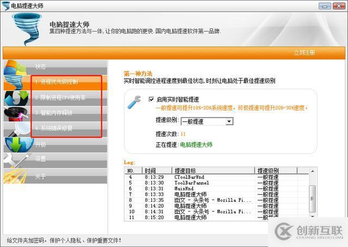
Task: Select log row at 8:14:31
Action: [x=217, y=212]
